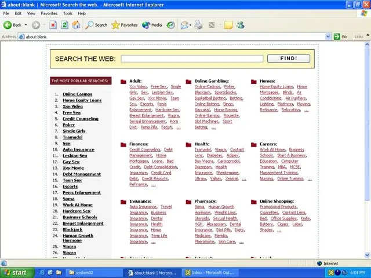Open the Mail button dropdown arrow

[x=190, y=25]
